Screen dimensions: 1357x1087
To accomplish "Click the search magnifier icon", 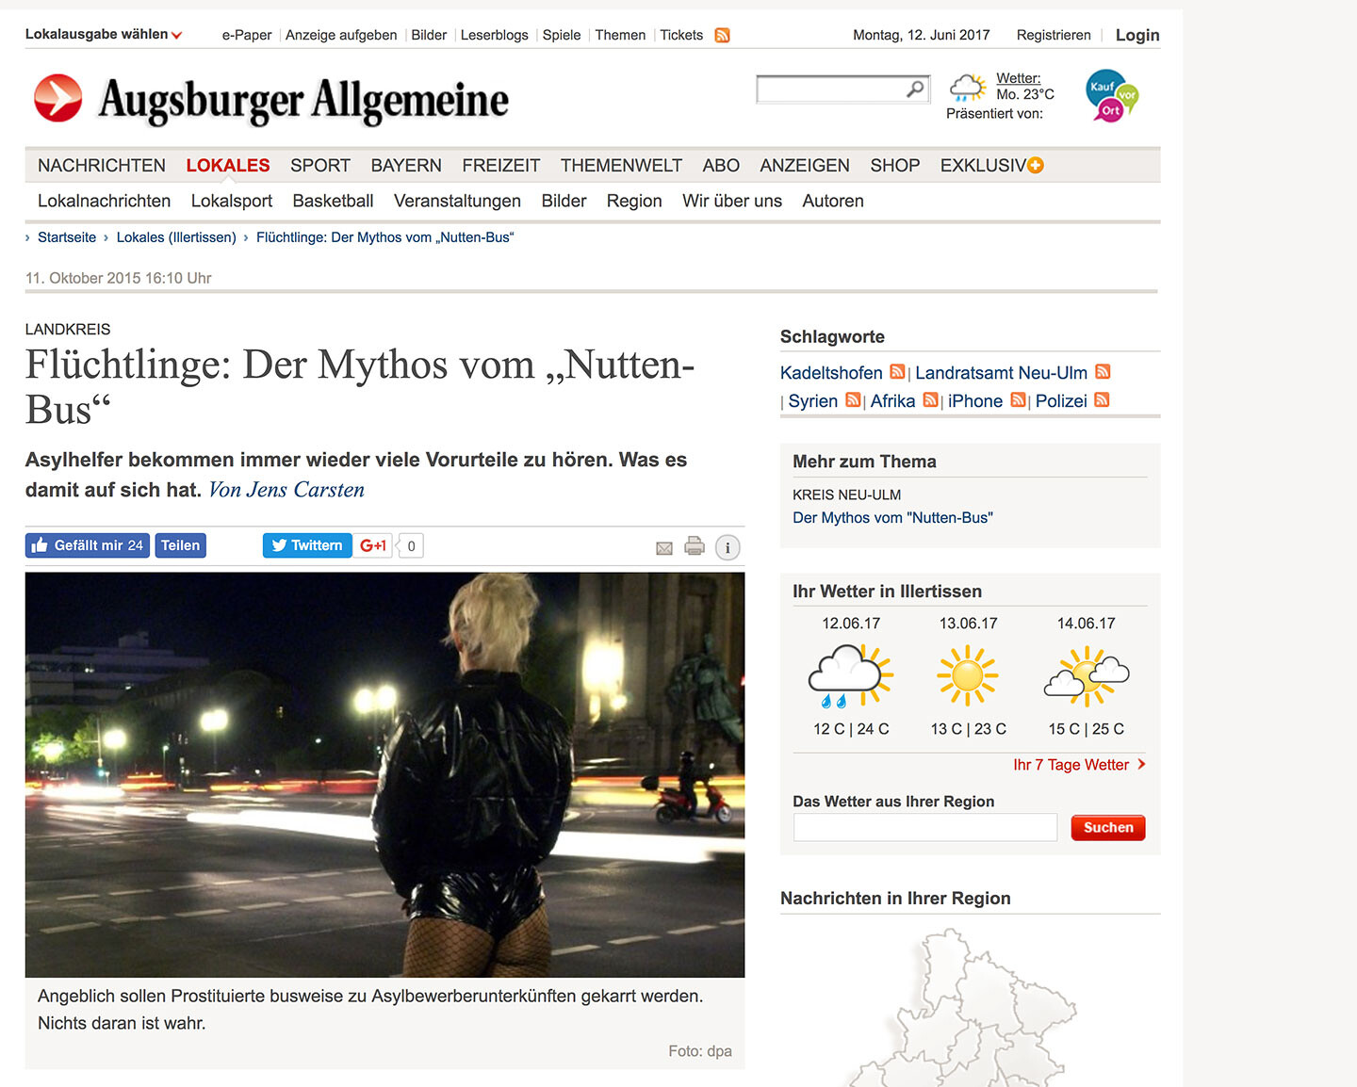I will point(915,89).
